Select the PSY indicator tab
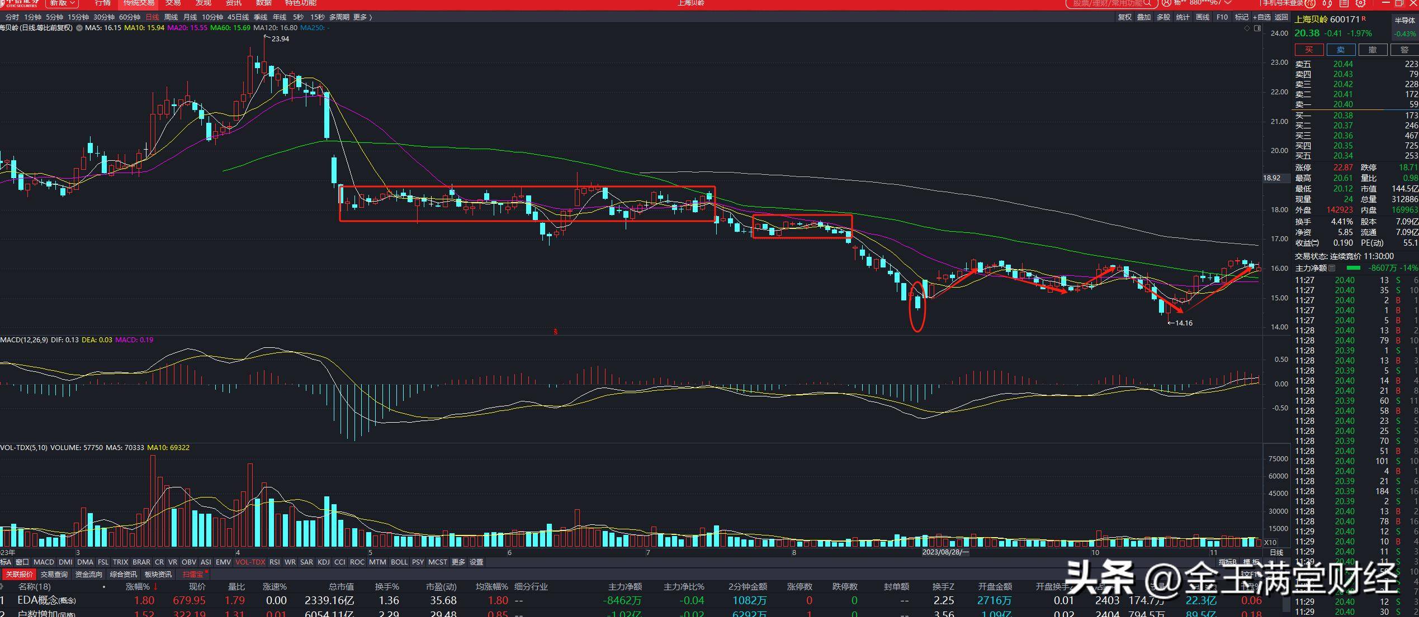Image resolution: width=1419 pixels, height=617 pixels. [418, 562]
